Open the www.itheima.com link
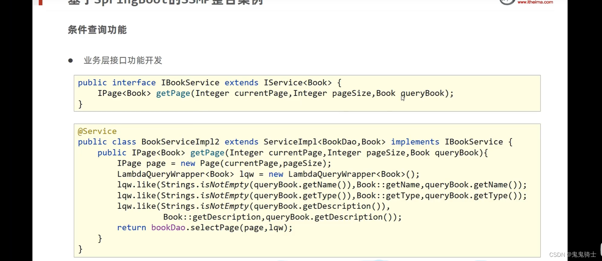The width and height of the screenshot is (602, 261). [535, 2]
